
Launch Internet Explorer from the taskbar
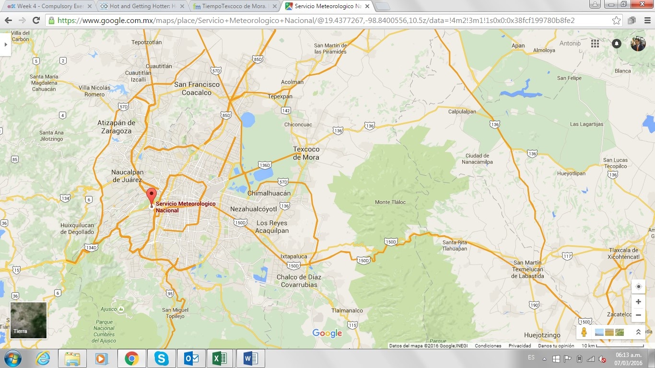[x=43, y=358]
